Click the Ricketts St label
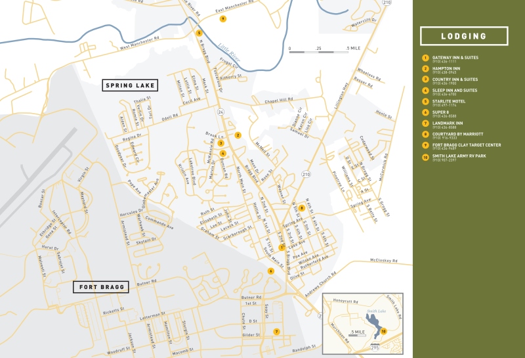The width and height of the screenshot is (525, 358). point(114,311)
